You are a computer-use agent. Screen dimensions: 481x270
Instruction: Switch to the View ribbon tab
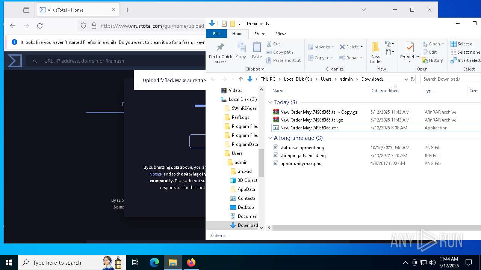point(281,34)
